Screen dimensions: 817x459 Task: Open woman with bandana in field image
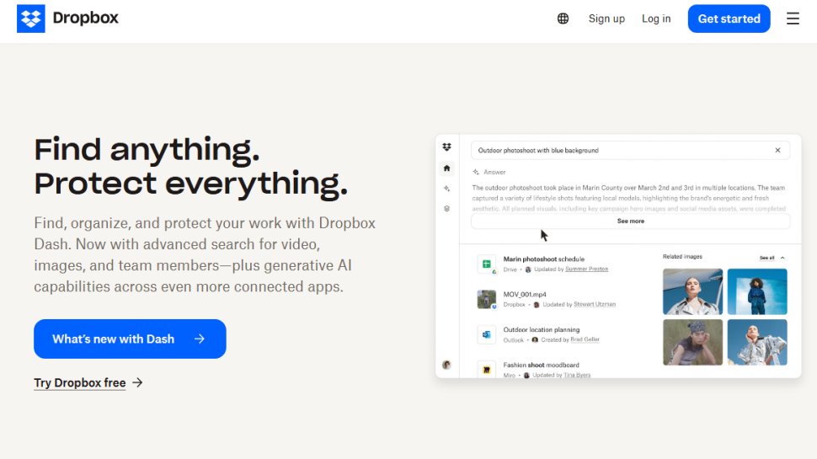click(x=692, y=342)
